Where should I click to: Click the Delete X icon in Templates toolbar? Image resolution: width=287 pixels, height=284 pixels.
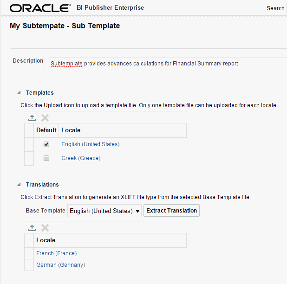click(45, 118)
